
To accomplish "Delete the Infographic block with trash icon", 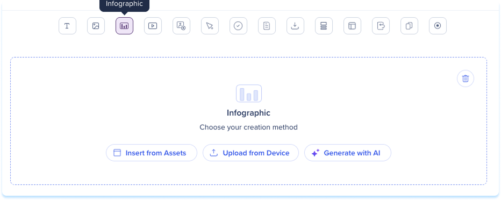I will pyautogui.click(x=466, y=78).
